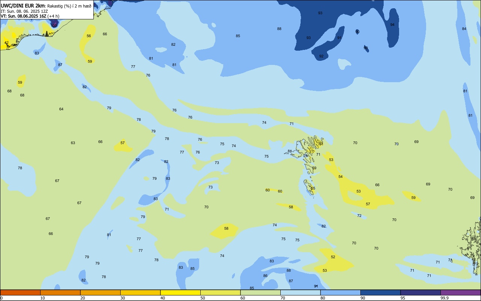Click the 0–10 dark orange legend swatch
This screenshot has height=301, width=481.
[x=20, y=292]
